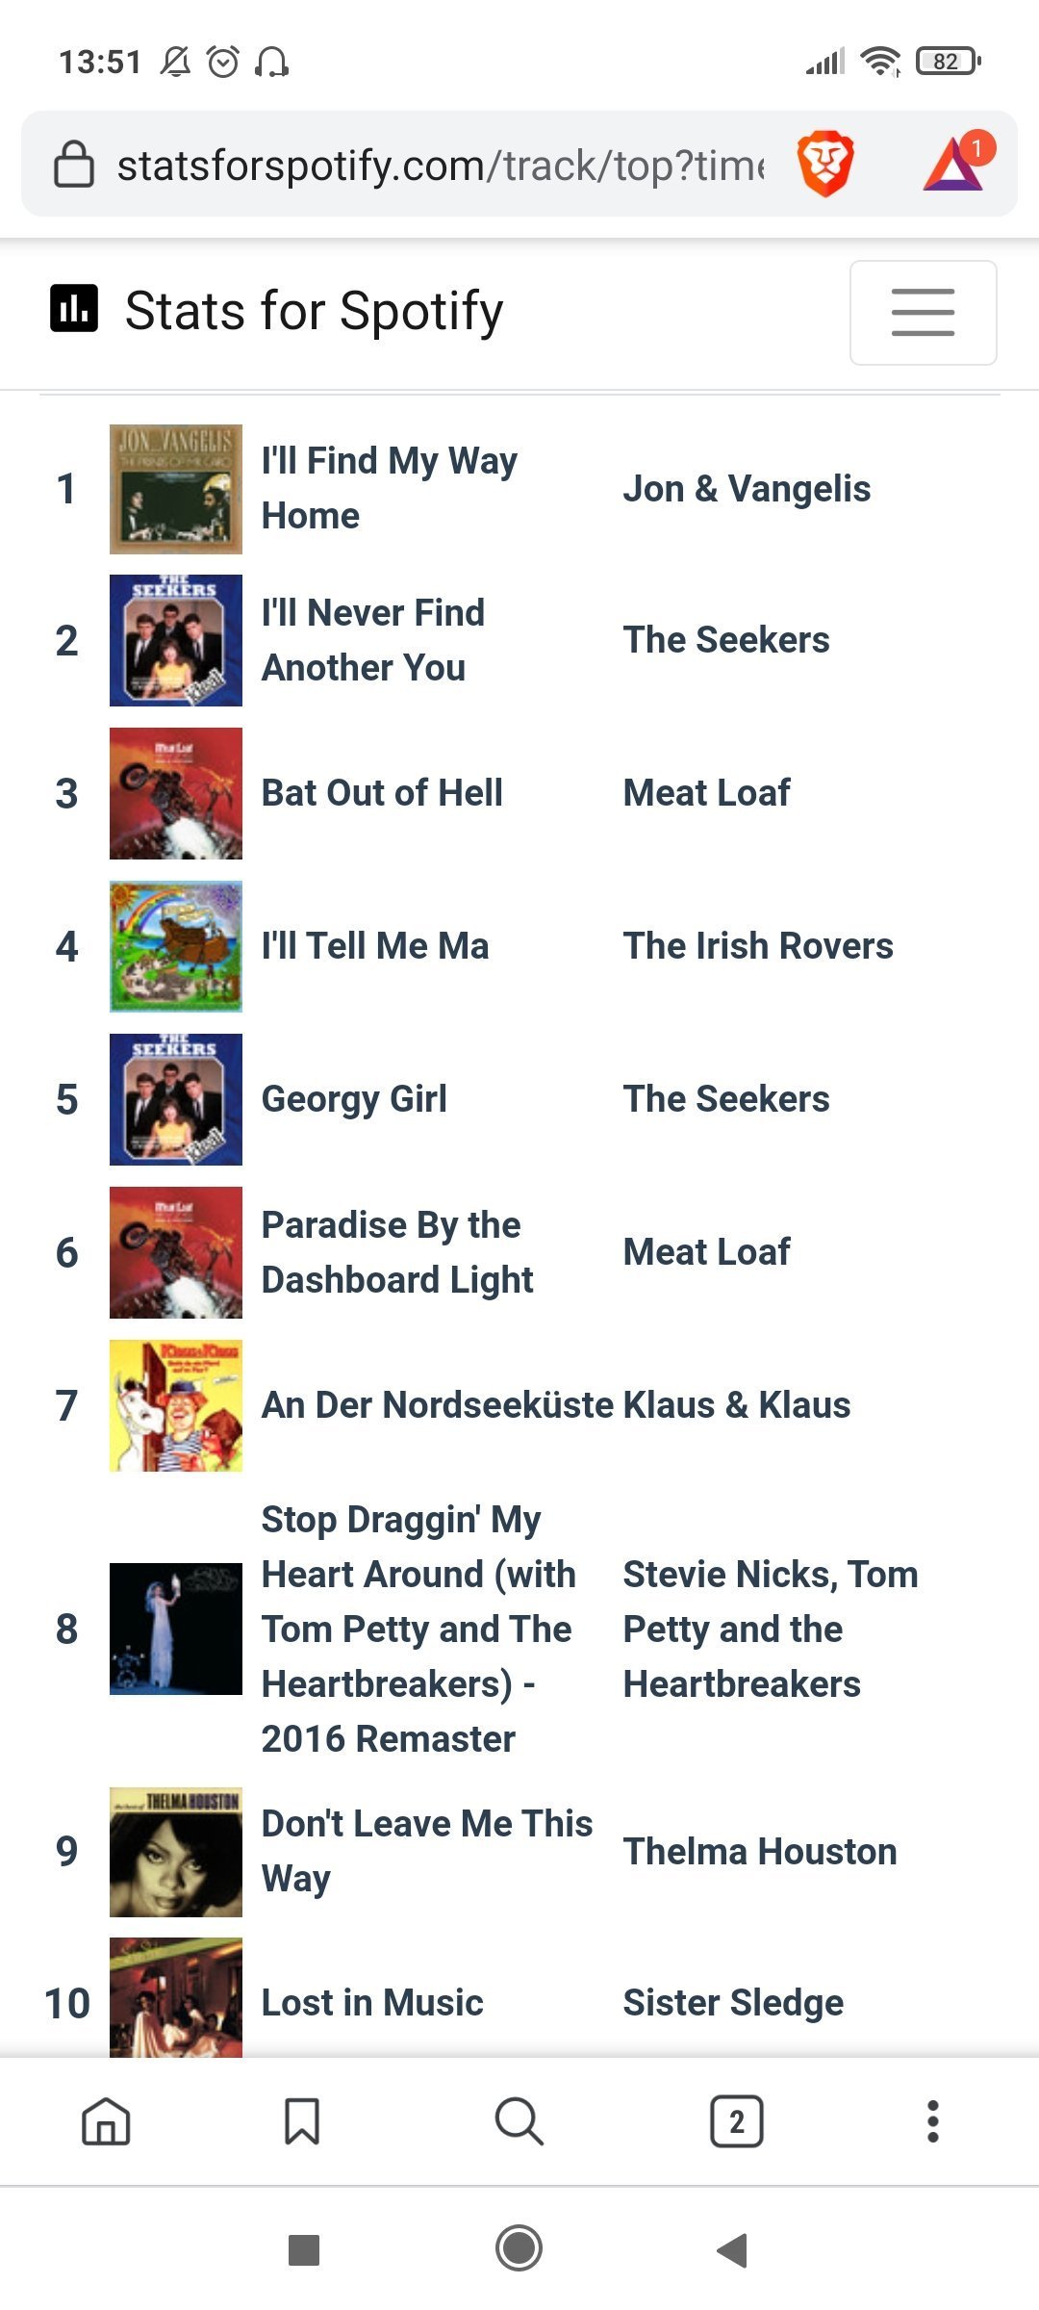Click the statsforspotify.com address bar

pos(441,165)
